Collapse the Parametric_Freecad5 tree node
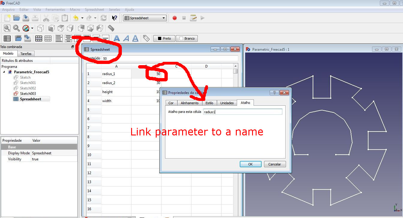This screenshot has width=403, height=218. [x=4, y=72]
